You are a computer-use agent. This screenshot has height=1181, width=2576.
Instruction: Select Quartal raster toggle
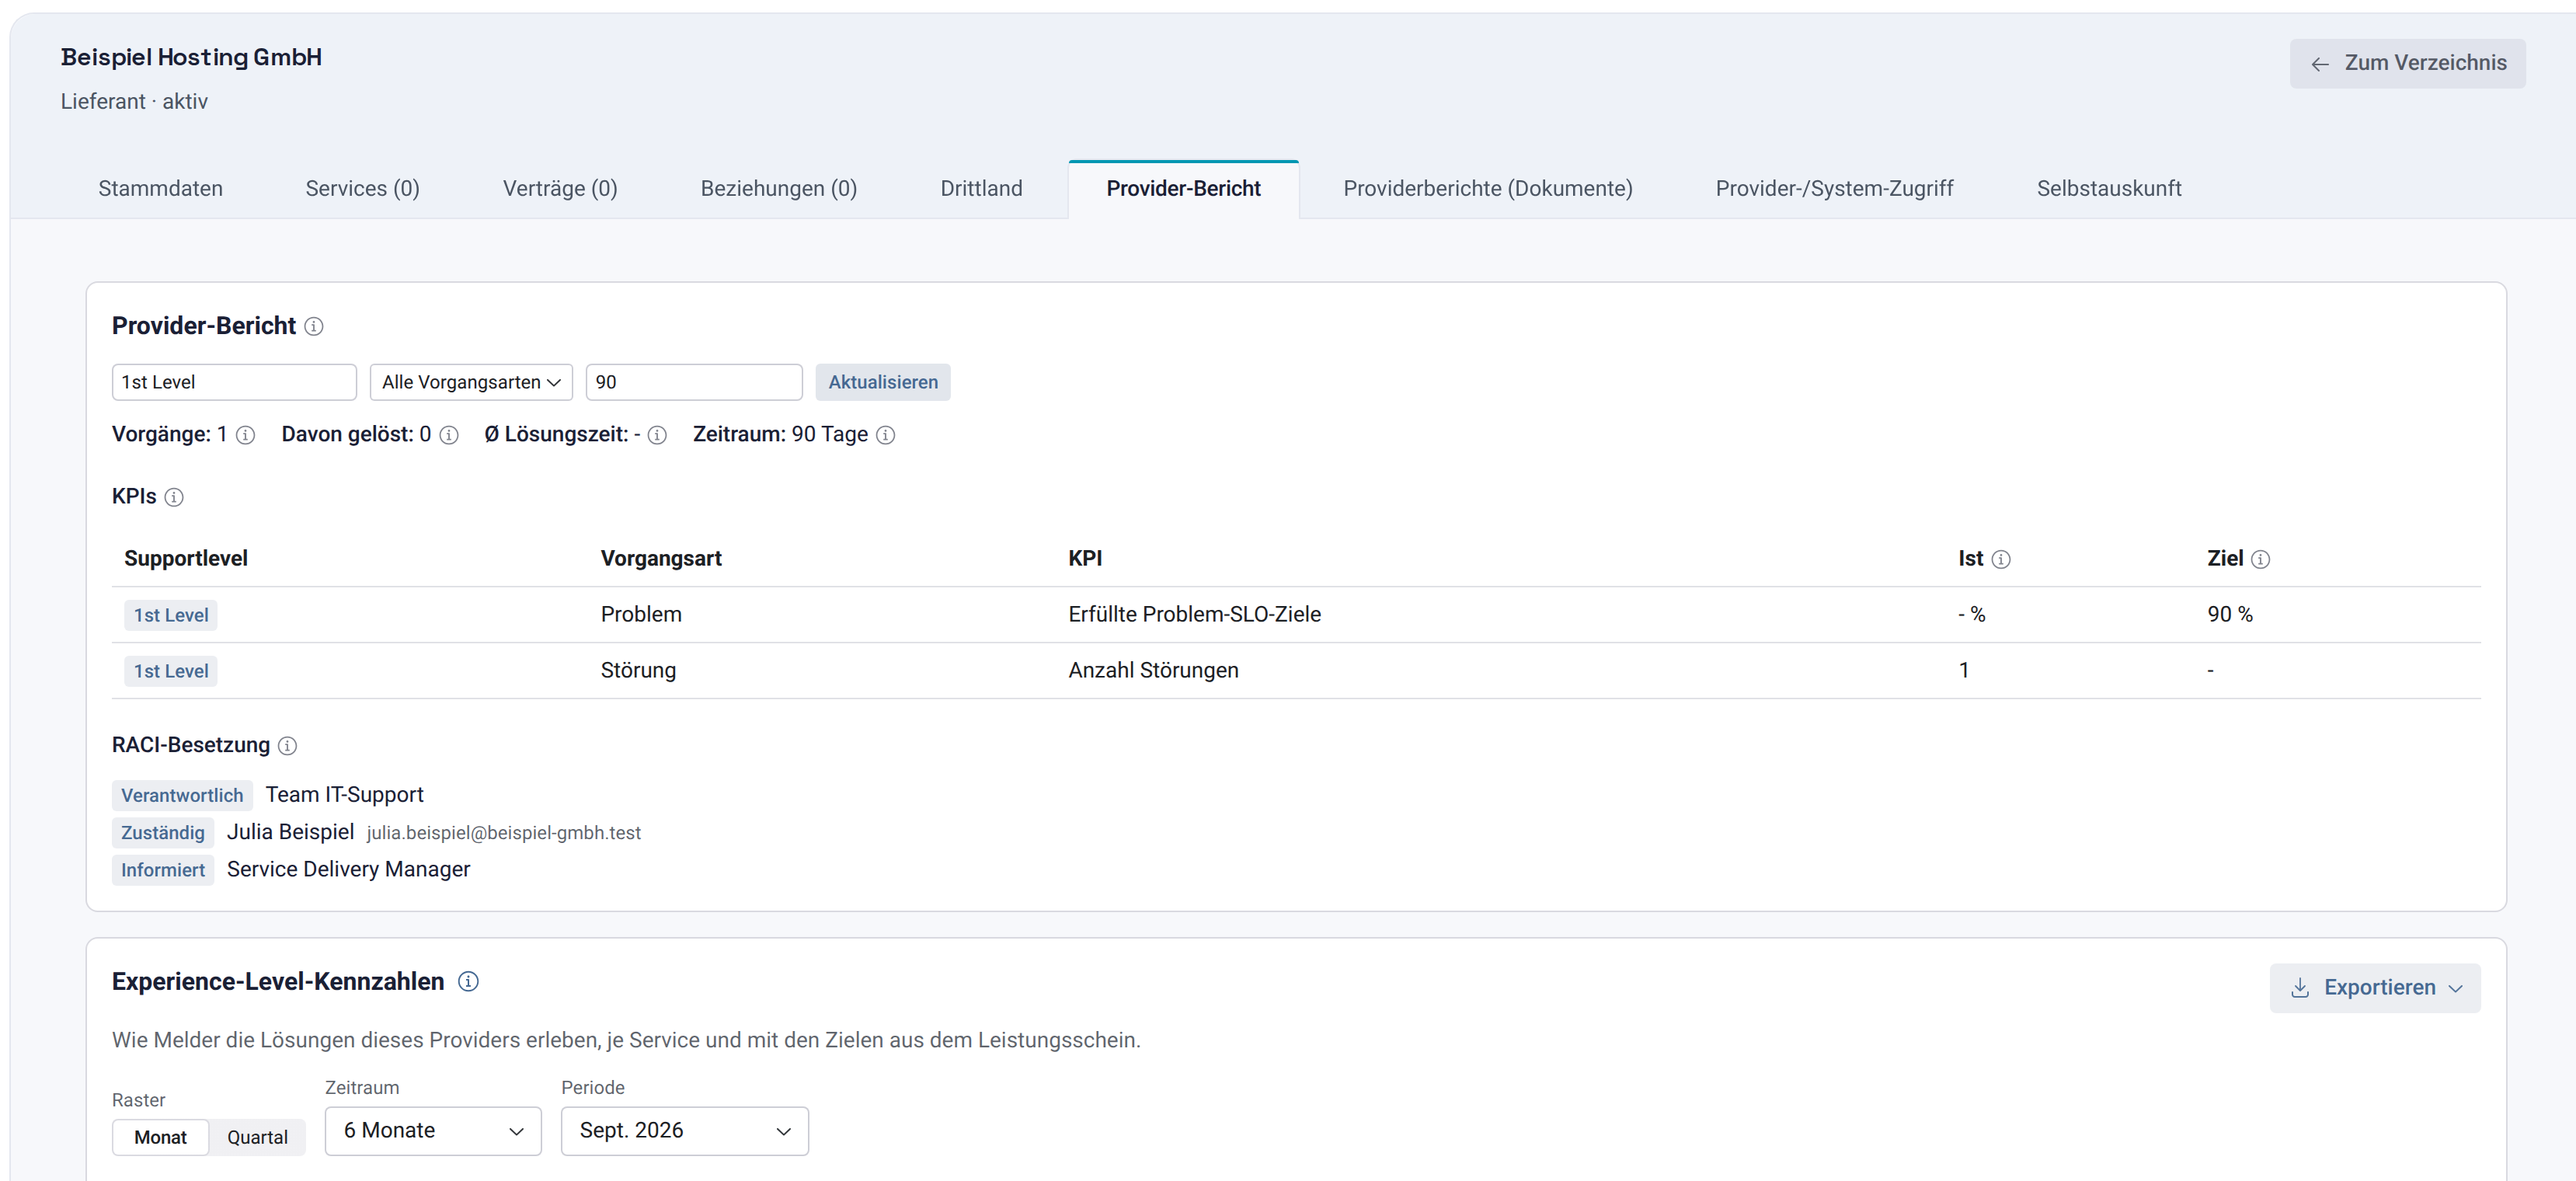click(257, 1137)
